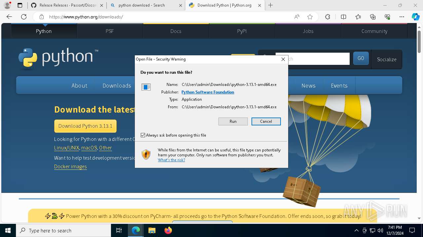This screenshot has width=423, height=237.
Task: Open Windows Start menu
Action: pos(8,230)
